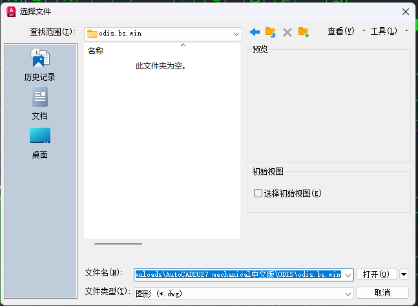Open the 工具(L) menu

click(x=384, y=31)
